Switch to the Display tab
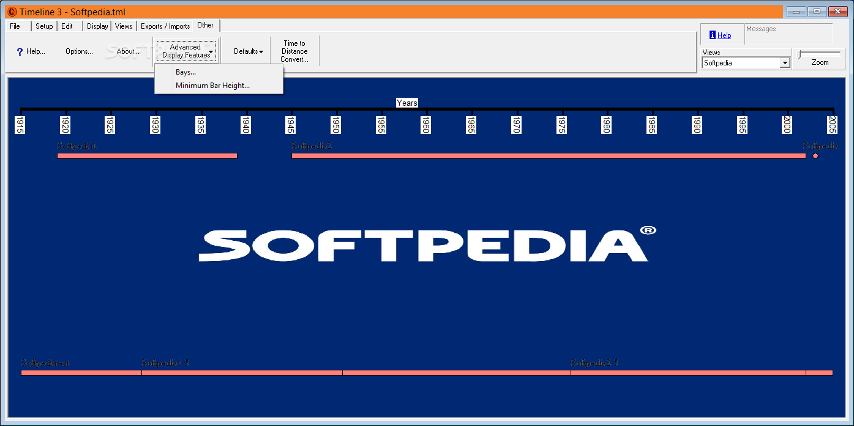The width and height of the screenshot is (854, 426). coord(97,26)
